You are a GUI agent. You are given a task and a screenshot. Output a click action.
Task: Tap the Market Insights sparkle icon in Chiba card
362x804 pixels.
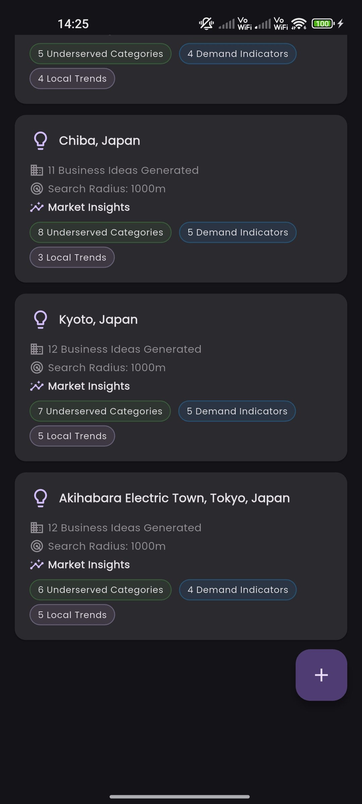(37, 207)
